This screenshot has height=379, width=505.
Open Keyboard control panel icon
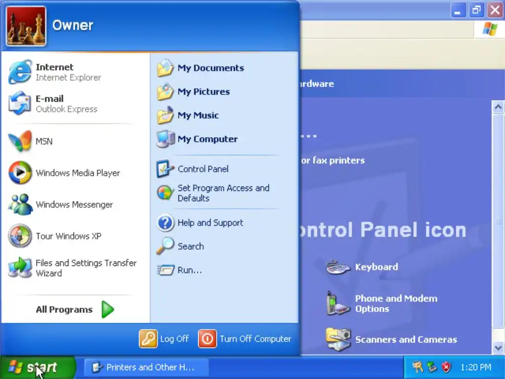tap(362, 267)
